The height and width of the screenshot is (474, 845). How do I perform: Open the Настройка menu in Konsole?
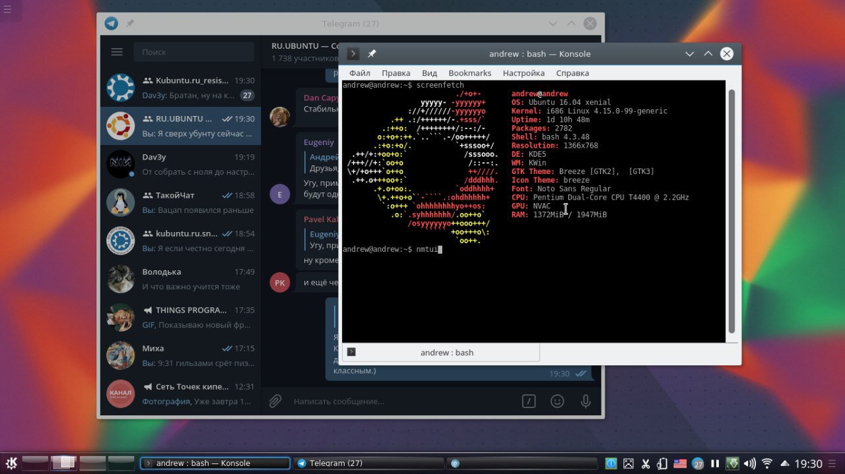point(524,73)
